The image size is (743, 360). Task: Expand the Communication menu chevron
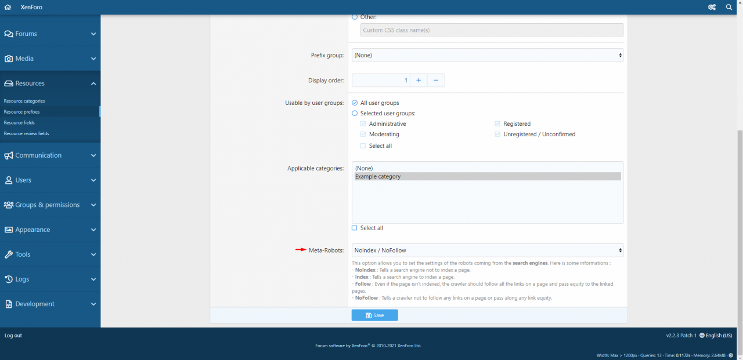[x=93, y=155]
